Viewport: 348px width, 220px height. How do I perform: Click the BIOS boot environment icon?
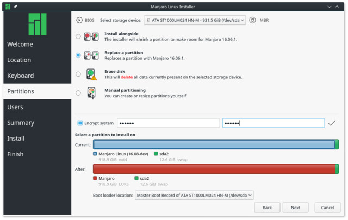(79, 20)
